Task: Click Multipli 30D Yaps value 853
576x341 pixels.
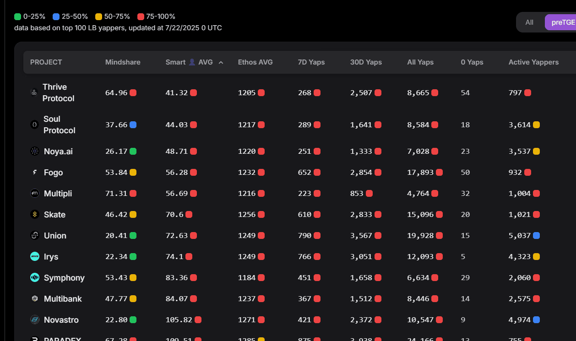Action: pos(357,194)
